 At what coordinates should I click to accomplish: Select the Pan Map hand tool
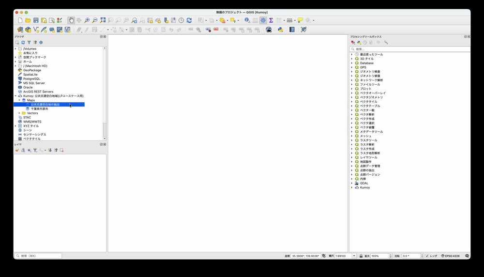[x=71, y=20]
